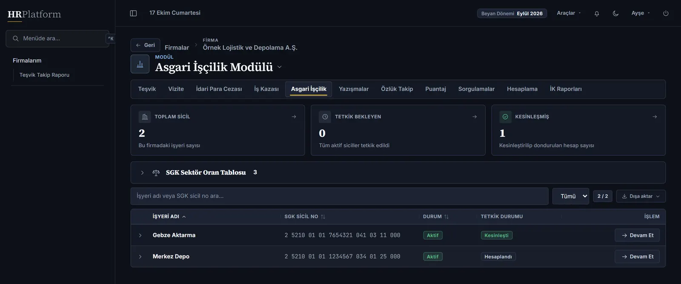Image resolution: width=681 pixels, height=284 pixels.
Task: Expand the Gebze Aktarma row
Action: pos(140,235)
